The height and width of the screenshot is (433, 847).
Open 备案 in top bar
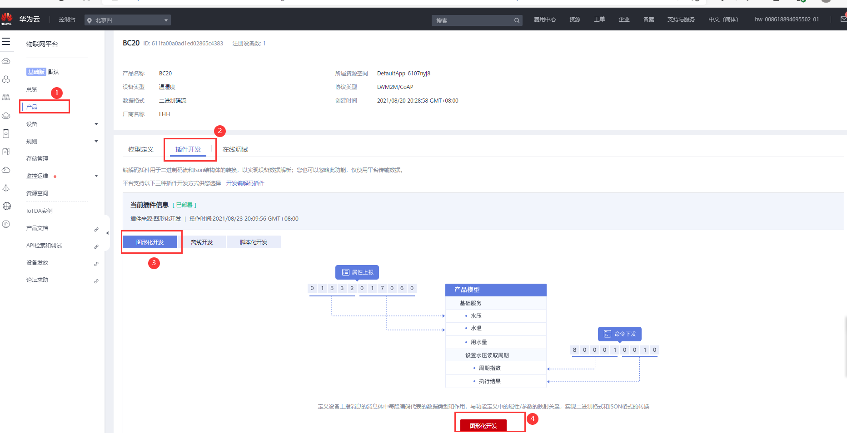648,20
